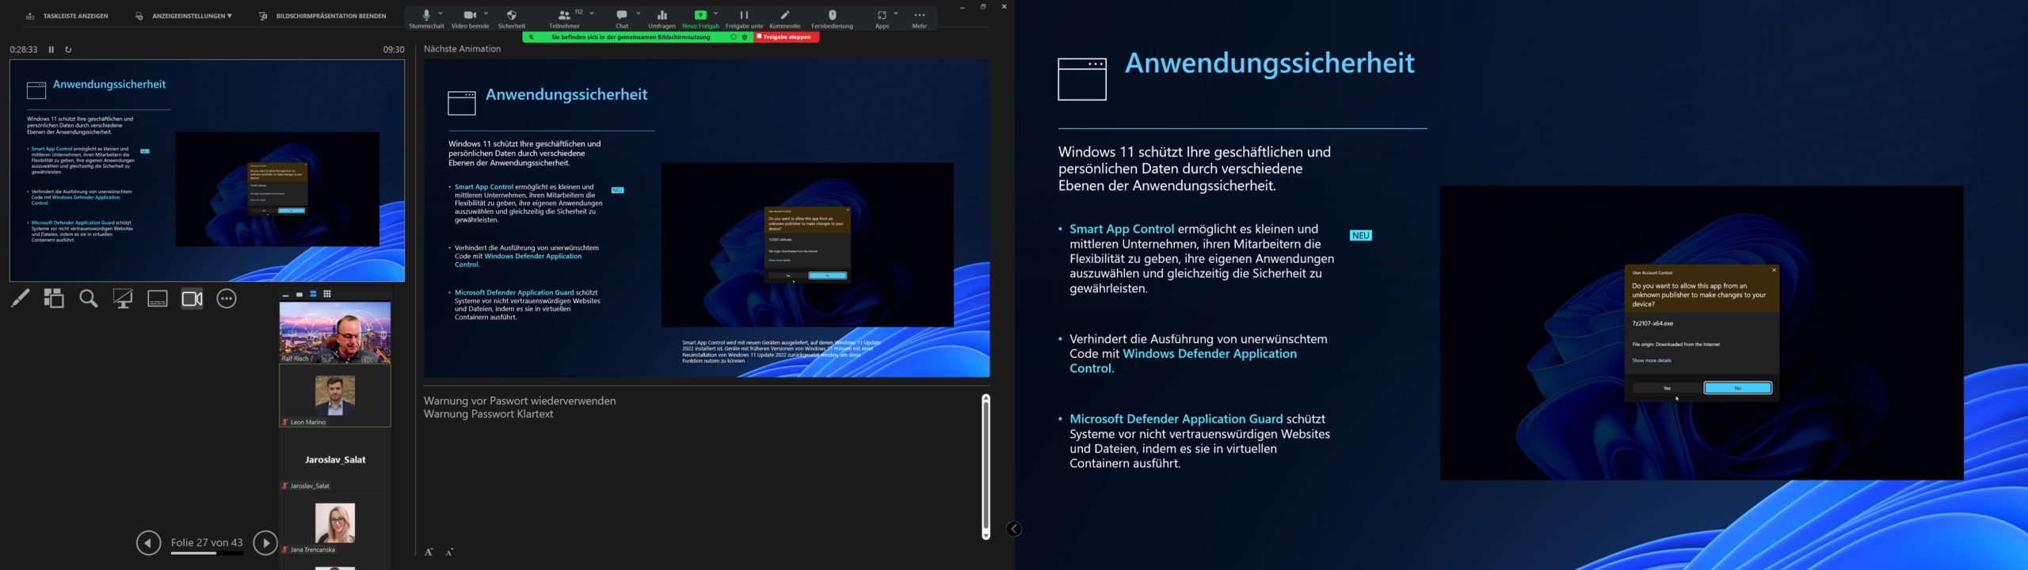Decrease the notes text size
Image resolution: width=2028 pixels, height=570 pixels.
coord(449,552)
